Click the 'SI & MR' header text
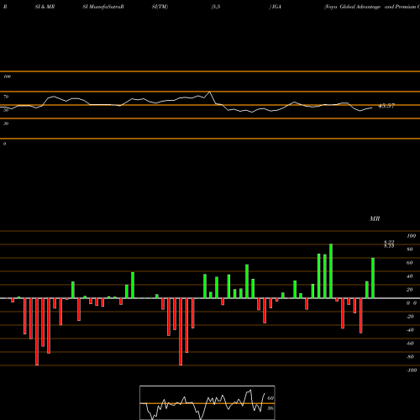Viewport: 420px width, 420px height. point(45,7)
